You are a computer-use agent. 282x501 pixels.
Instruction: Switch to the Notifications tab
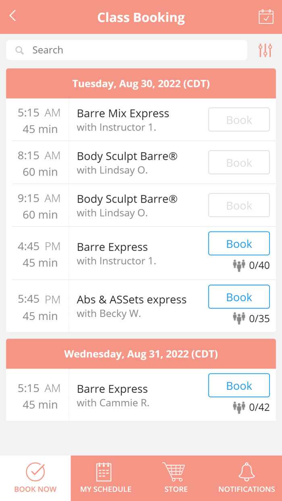pyautogui.click(x=246, y=478)
